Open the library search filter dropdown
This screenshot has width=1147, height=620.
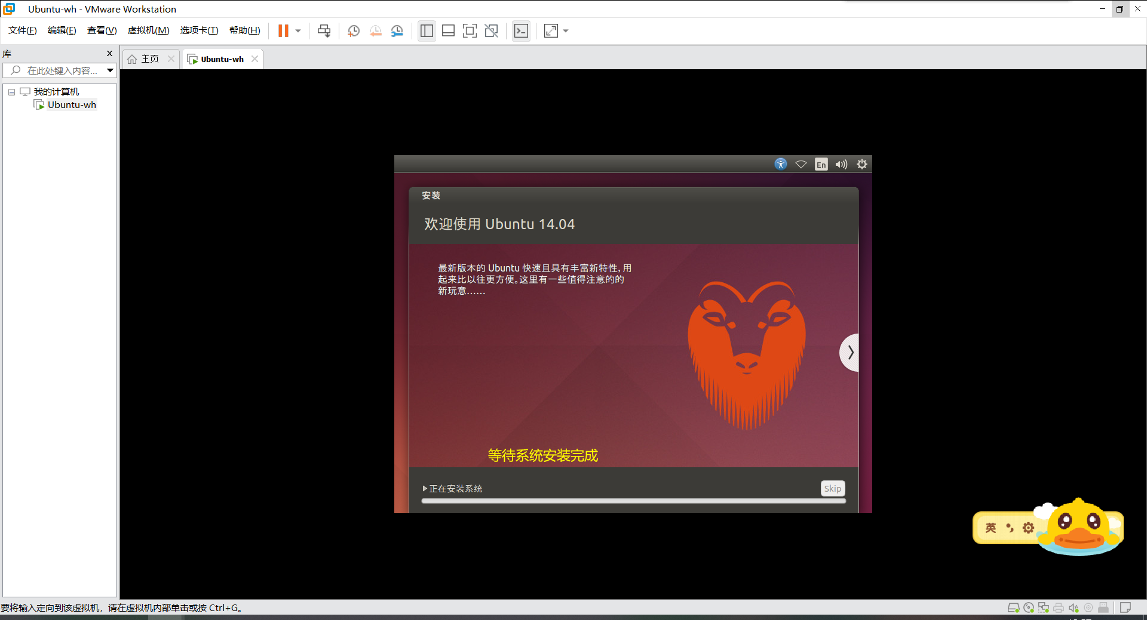[111, 70]
